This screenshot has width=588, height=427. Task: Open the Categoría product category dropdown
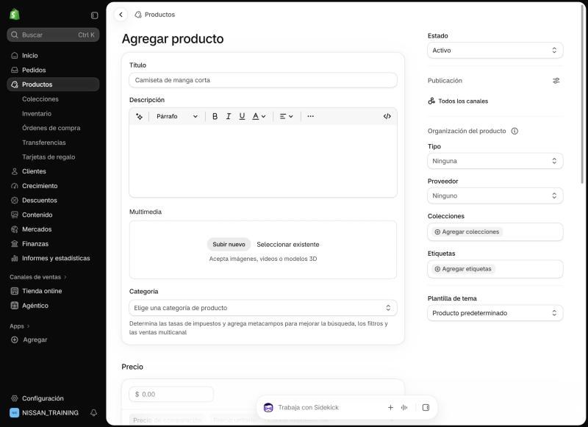coord(263,308)
